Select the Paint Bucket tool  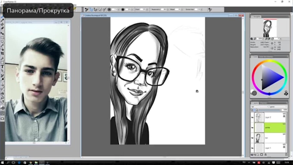pyautogui.click(x=3, y=24)
